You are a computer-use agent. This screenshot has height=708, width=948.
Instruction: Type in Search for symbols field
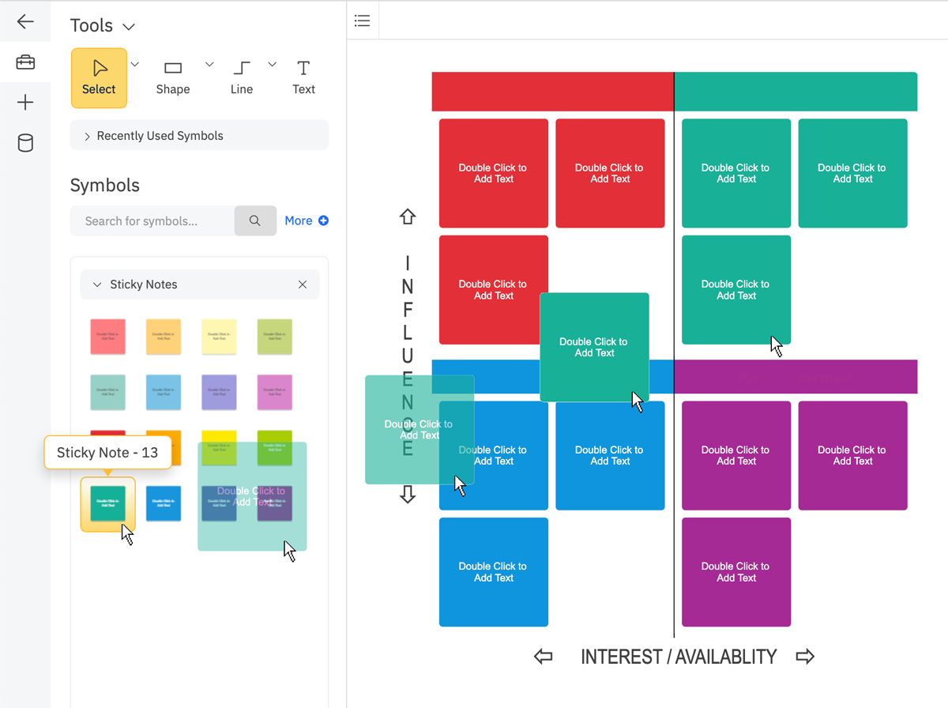click(152, 221)
